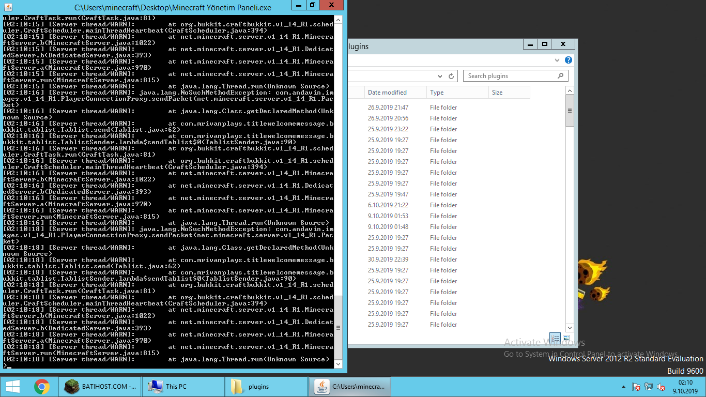
Task: Launch Google Chrome from the taskbar
Action: 42,386
